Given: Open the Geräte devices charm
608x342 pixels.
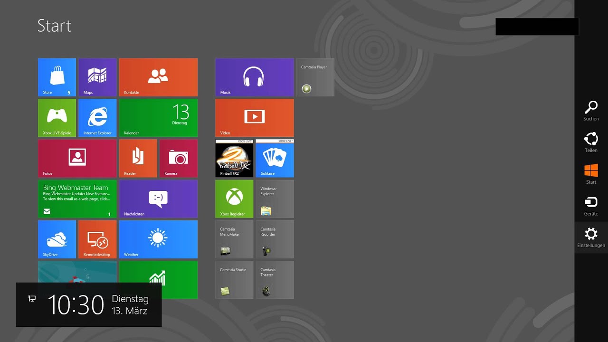Looking at the screenshot, I should [591, 206].
